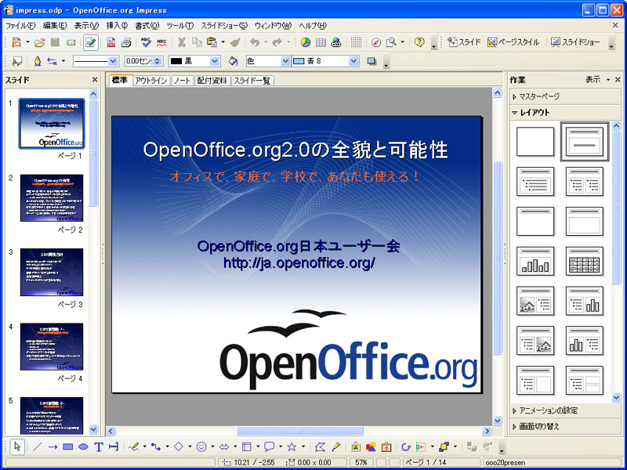Click the ページスタイル button
Viewport: 627px width, 470px height.
[x=513, y=42]
